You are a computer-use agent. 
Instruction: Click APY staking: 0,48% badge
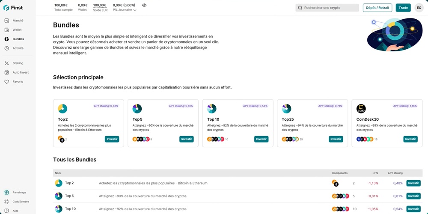(107, 106)
